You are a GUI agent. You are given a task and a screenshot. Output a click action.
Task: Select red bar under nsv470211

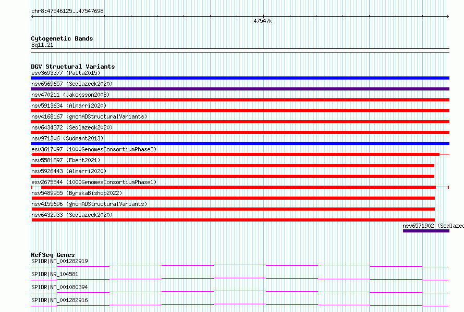tap(240, 100)
